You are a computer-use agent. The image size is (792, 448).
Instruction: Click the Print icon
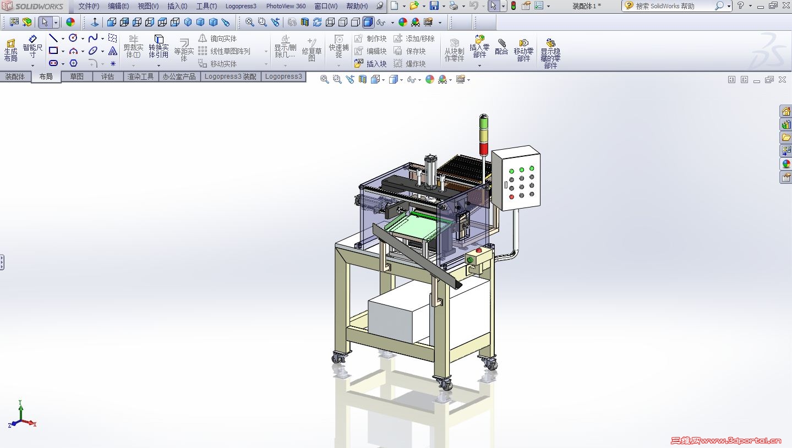pos(453,6)
